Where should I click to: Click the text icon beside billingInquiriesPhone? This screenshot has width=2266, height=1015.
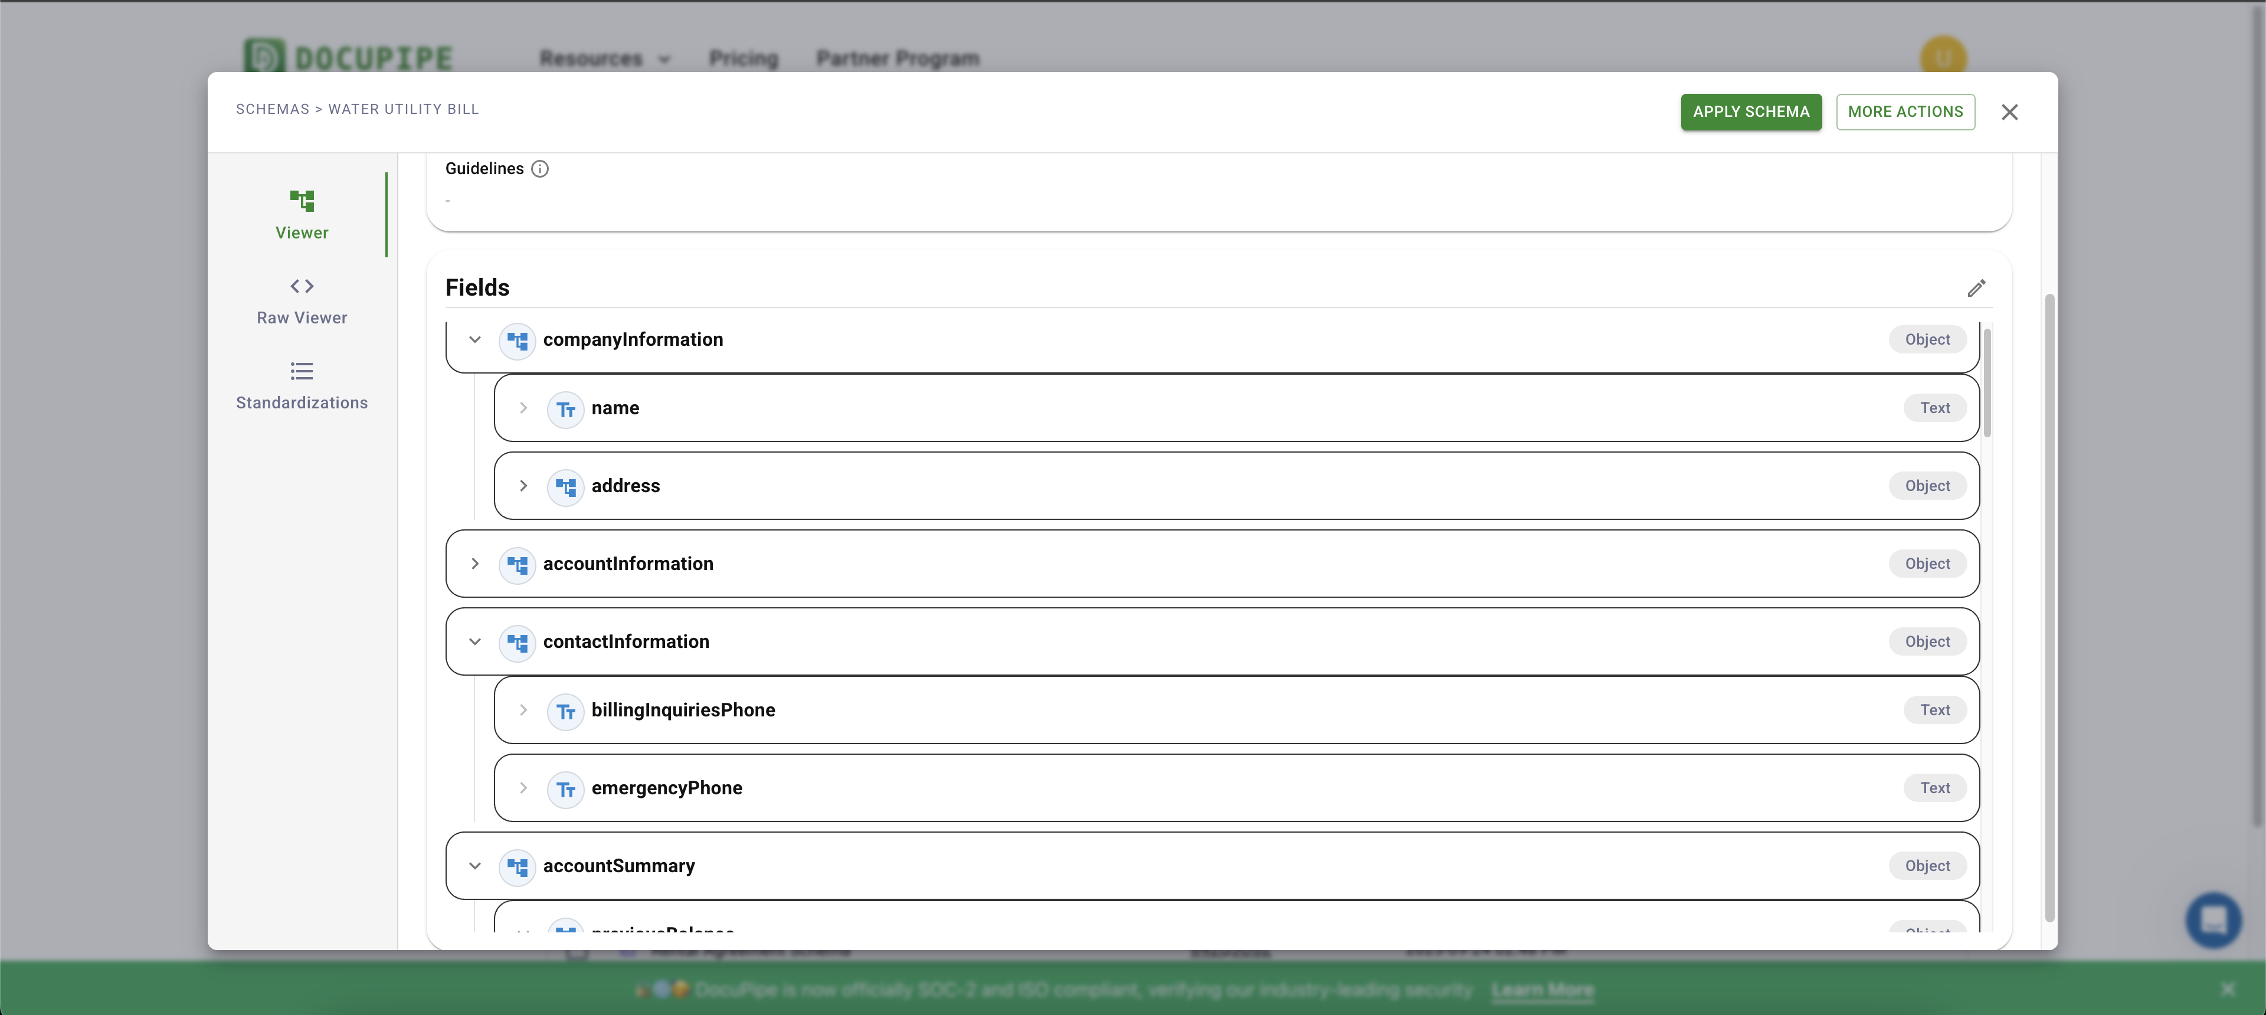pyautogui.click(x=566, y=711)
